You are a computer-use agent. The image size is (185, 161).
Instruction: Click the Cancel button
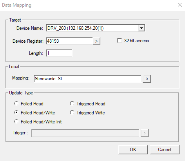tap(165, 150)
